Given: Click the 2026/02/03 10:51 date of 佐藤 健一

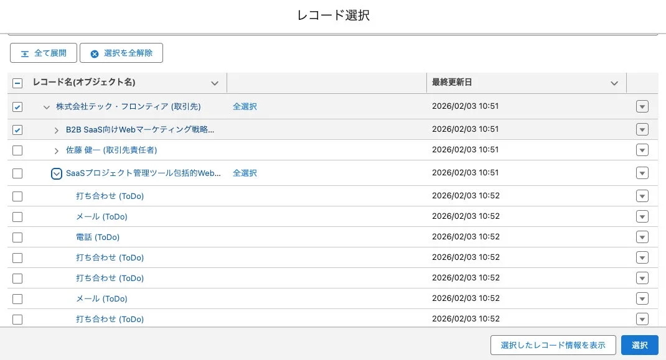Looking at the screenshot, I should pyautogui.click(x=465, y=149).
